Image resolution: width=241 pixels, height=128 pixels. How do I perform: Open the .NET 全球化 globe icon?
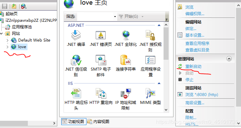[126, 35]
